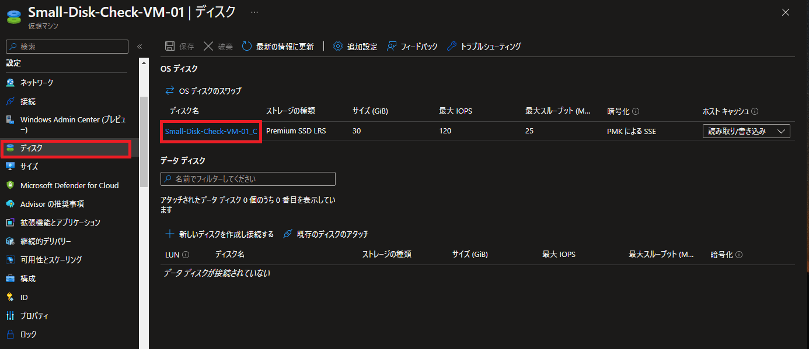Viewport: 809px width, 349px height.
Task: Click the max IOPS value 120 cell
Action: point(445,131)
